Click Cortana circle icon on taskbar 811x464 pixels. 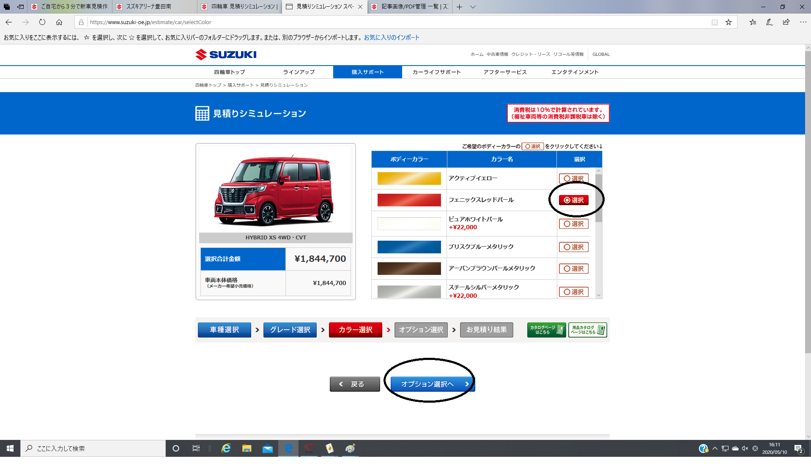pos(176,448)
